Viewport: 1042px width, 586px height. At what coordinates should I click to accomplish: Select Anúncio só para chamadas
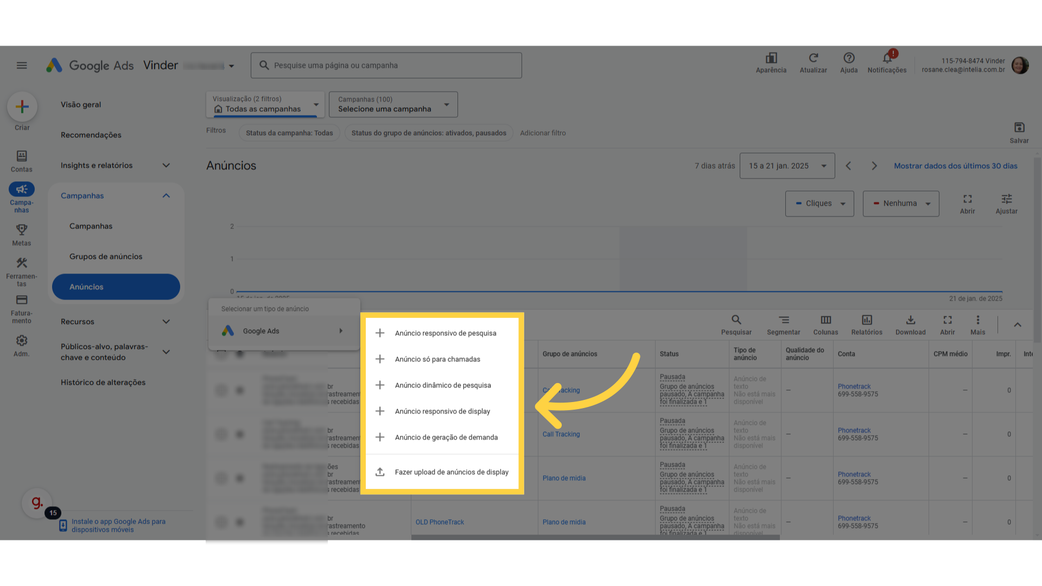[x=442, y=359]
